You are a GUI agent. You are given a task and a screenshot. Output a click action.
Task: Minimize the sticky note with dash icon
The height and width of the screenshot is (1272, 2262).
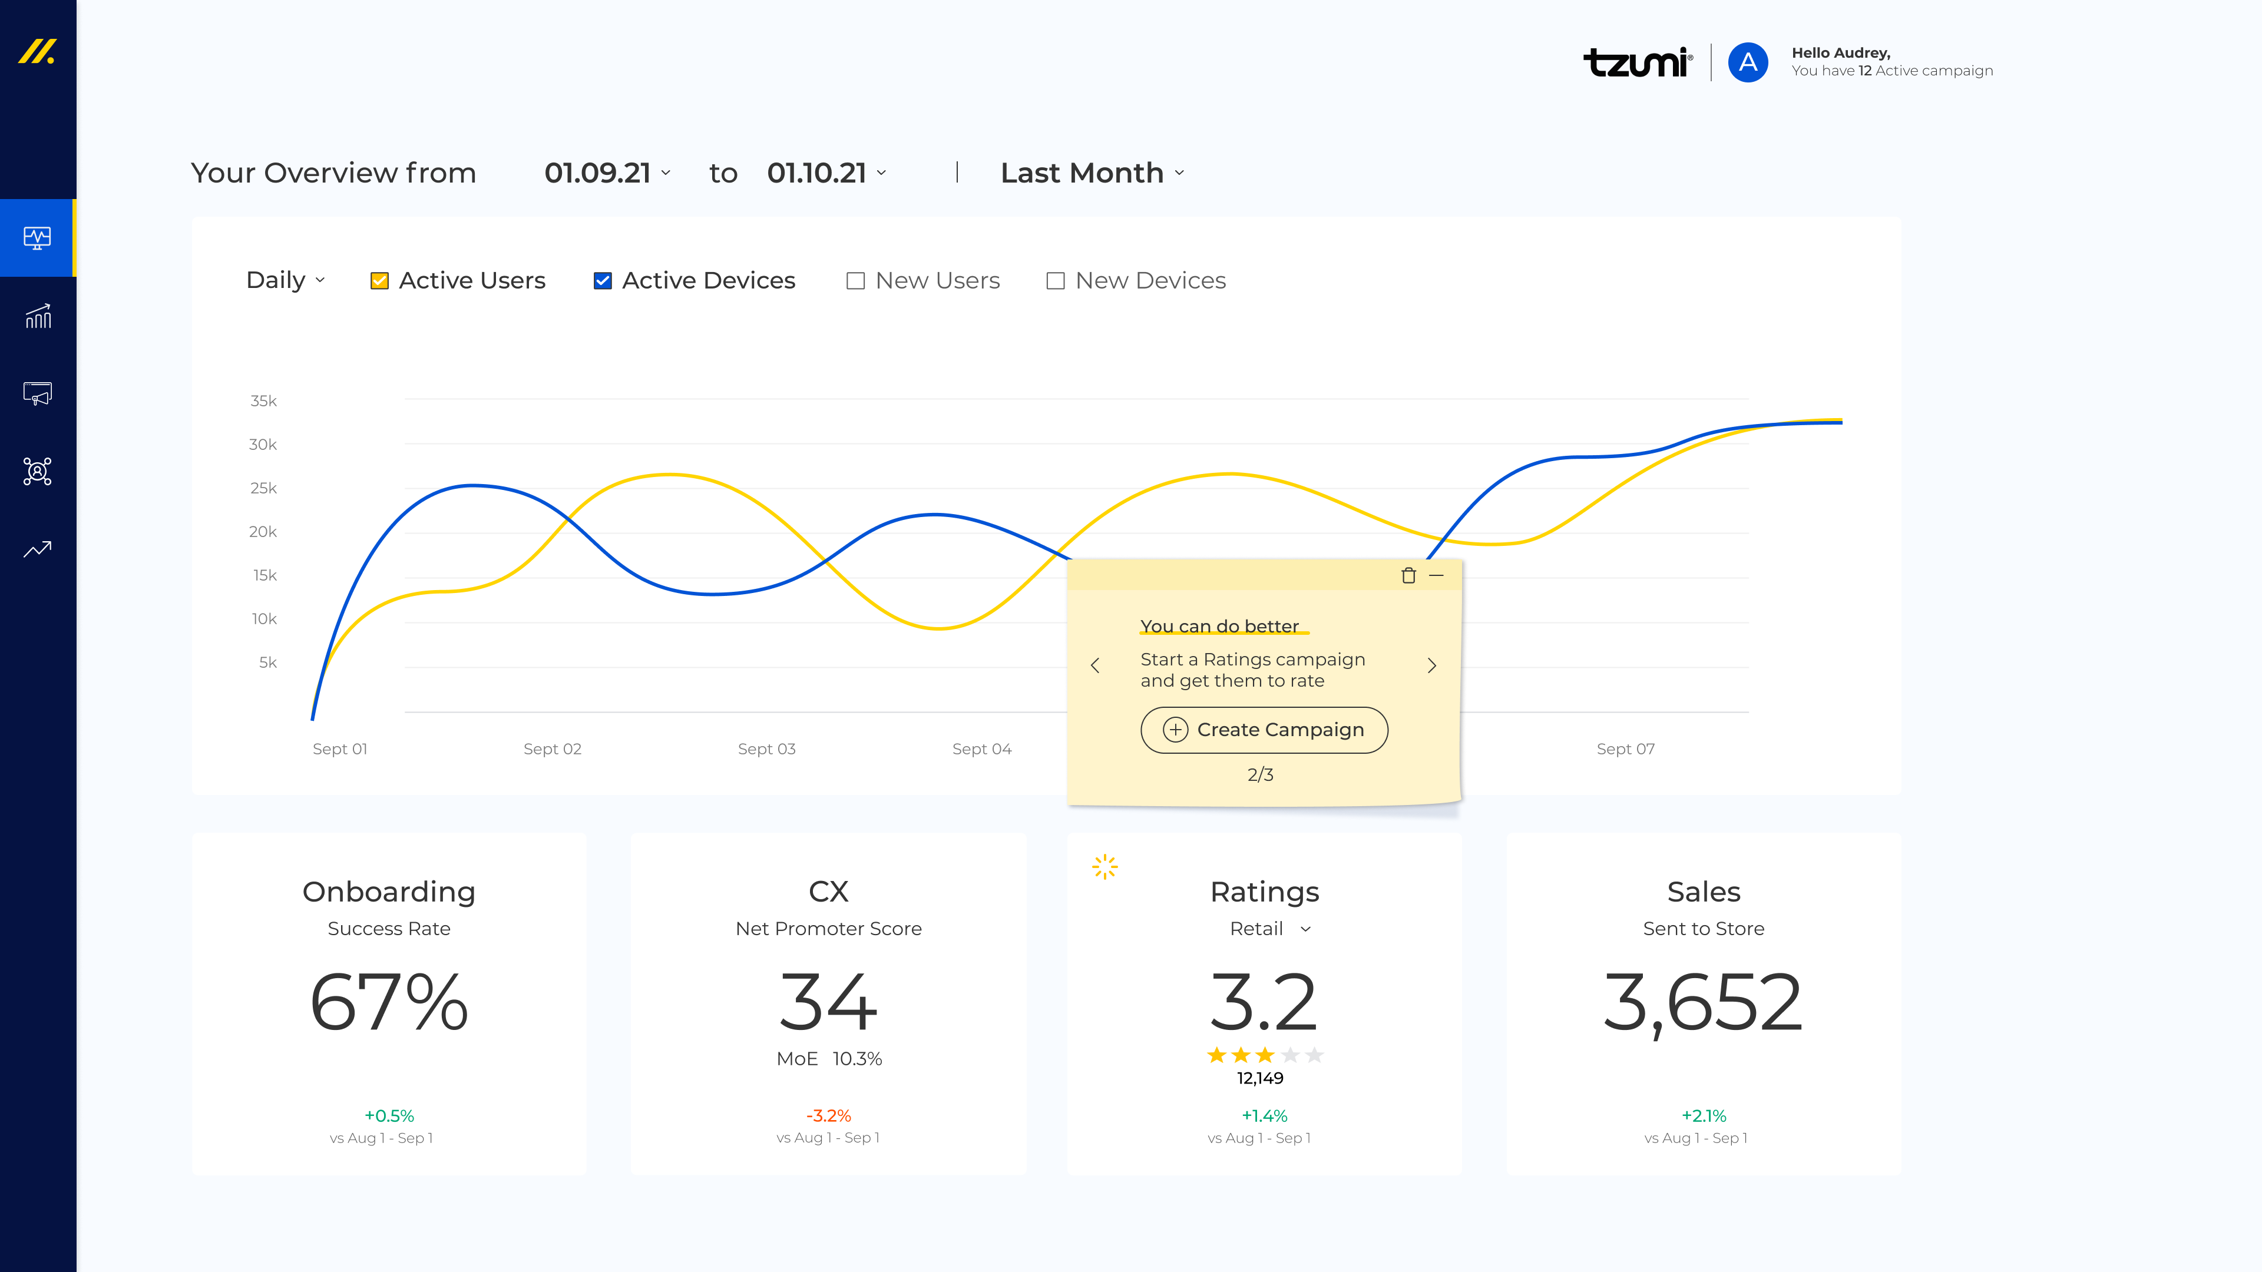1437,576
